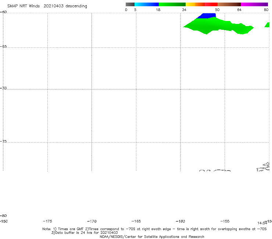This screenshot has width=272, height=239.
Task: Click the 'Note: 1) Times are GMT' line
Action: (154, 229)
